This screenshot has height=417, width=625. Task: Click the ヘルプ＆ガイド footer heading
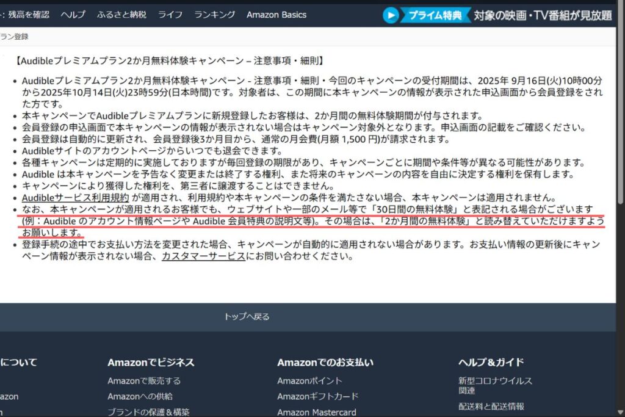click(491, 363)
